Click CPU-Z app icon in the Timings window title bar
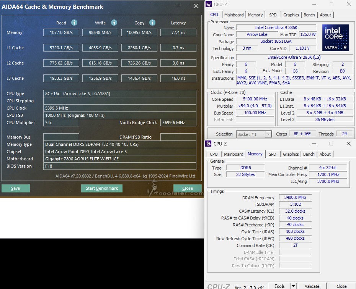356x289 pixels. [209, 144]
